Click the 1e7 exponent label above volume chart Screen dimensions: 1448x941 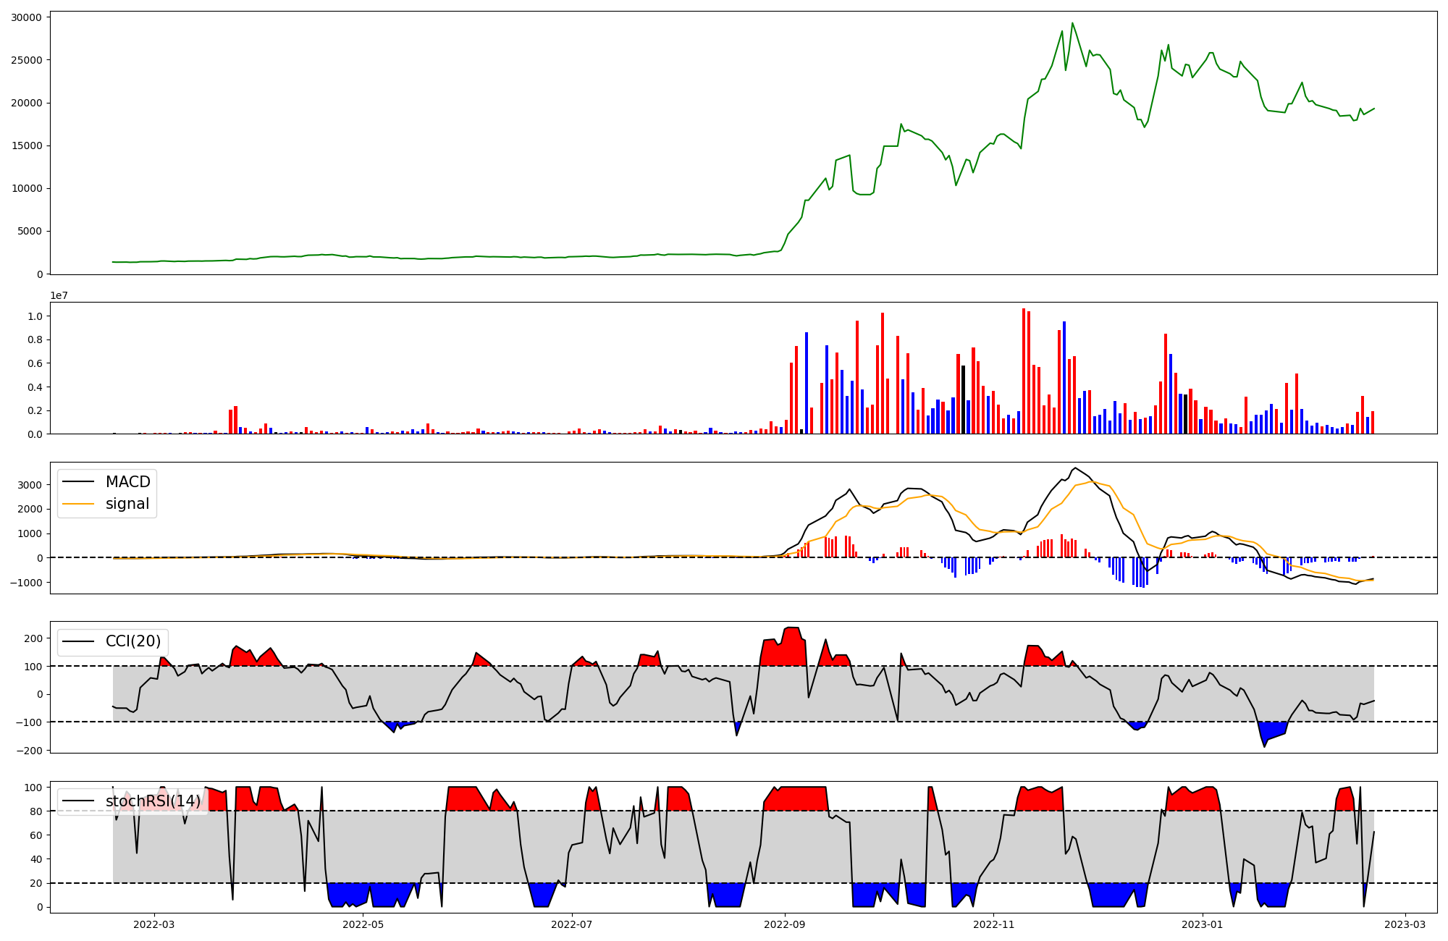(x=59, y=295)
